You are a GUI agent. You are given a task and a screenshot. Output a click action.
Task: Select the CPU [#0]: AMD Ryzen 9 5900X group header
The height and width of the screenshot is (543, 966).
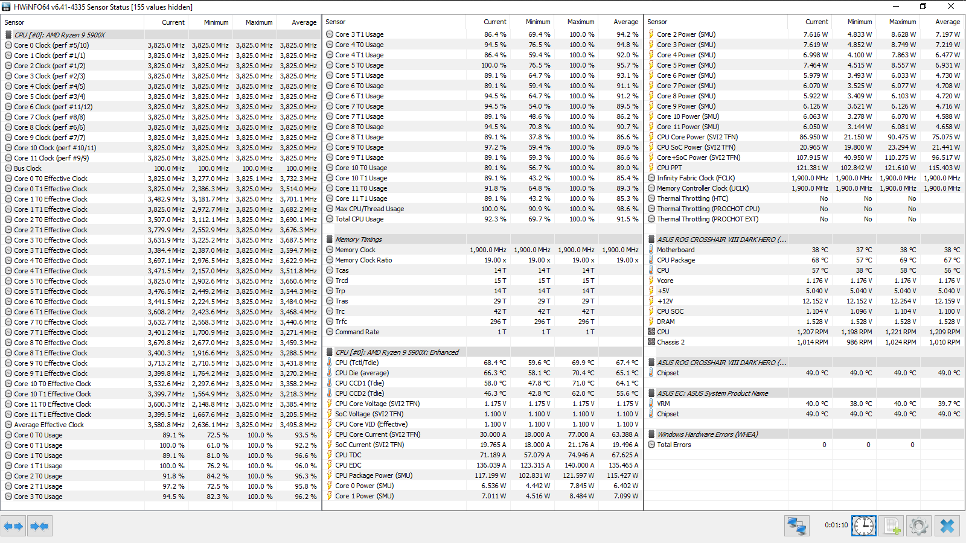[x=161, y=35]
